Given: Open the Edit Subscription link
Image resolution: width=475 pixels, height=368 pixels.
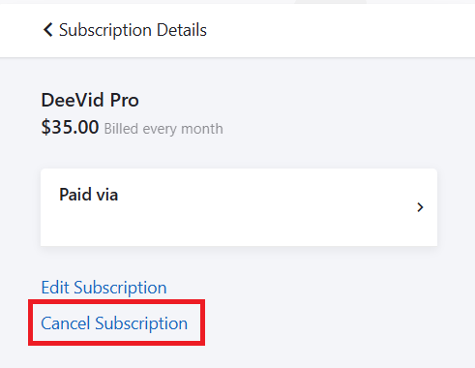Looking at the screenshot, I should click(x=104, y=288).
